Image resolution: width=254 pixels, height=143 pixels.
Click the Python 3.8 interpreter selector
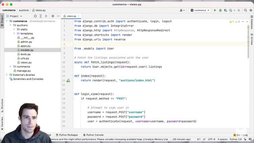click(235, 139)
